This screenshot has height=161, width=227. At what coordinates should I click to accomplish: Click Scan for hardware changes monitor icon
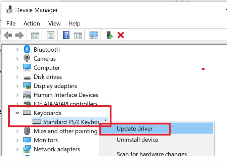(93, 35)
